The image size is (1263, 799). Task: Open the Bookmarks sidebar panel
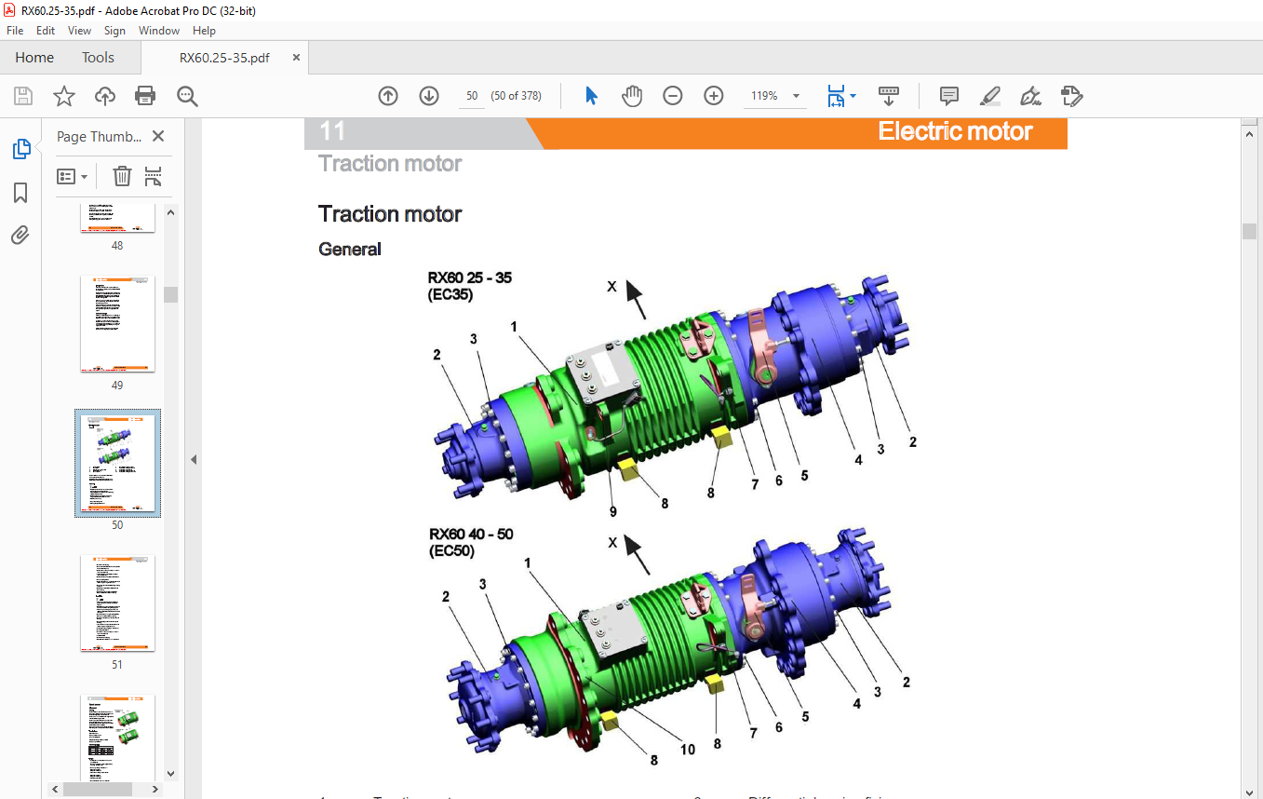20,193
